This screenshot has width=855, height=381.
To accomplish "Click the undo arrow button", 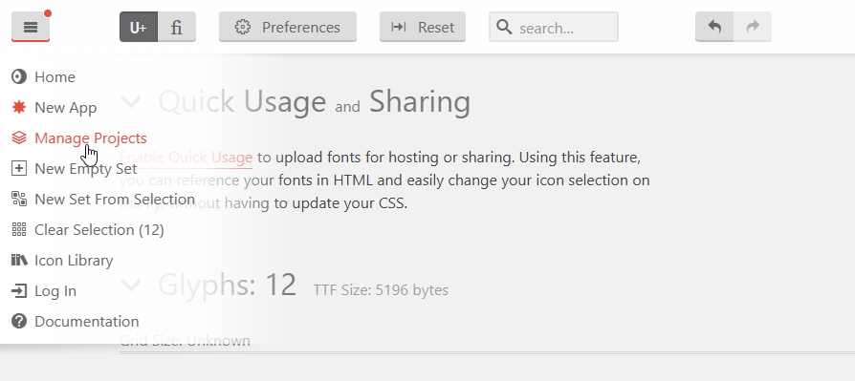I will 714,27.
